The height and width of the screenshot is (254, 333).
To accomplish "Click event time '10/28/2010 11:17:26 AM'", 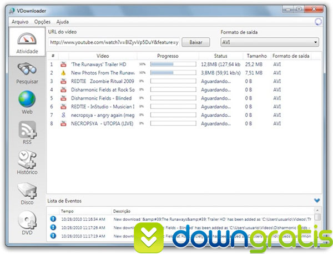I will (x=83, y=228).
